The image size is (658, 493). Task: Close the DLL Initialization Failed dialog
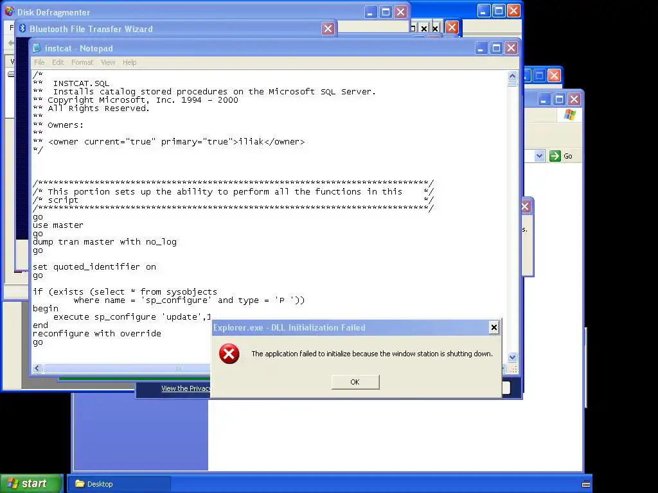click(x=494, y=327)
